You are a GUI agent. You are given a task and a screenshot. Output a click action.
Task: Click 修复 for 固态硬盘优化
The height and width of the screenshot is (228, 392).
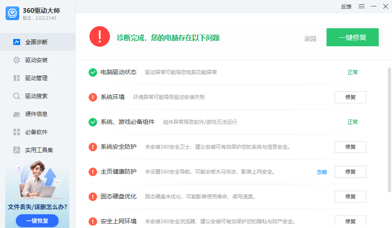[350, 197]
